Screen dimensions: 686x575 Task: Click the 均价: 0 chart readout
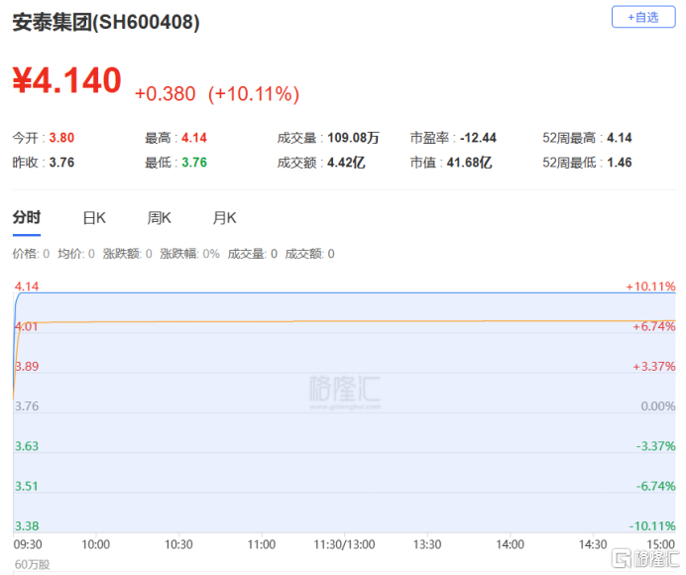[x=76, y=254]
